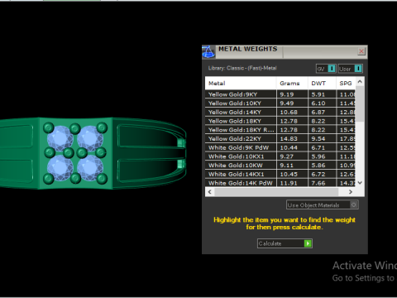Viewport: 397px width, 298px height.
Task: Select the bottom-right blue gemstone
Action: (x=90, y=168)
